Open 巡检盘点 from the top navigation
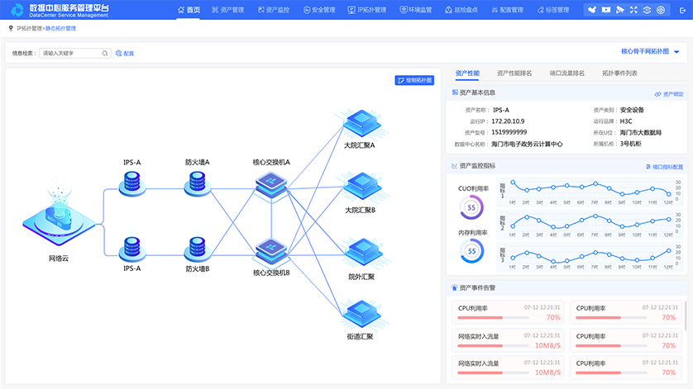 pyautogui.click(x=461, y=10)
